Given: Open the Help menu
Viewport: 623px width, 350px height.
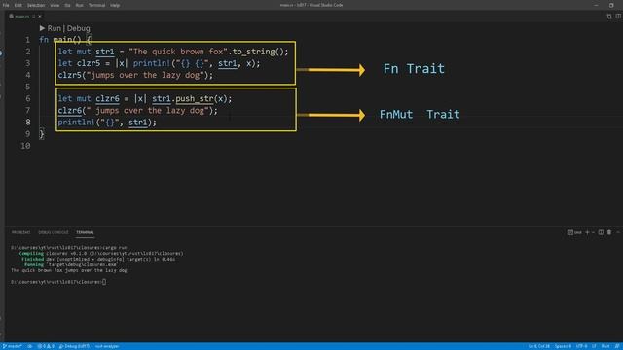Looking at the screenshot, I should tap(115, 5).
